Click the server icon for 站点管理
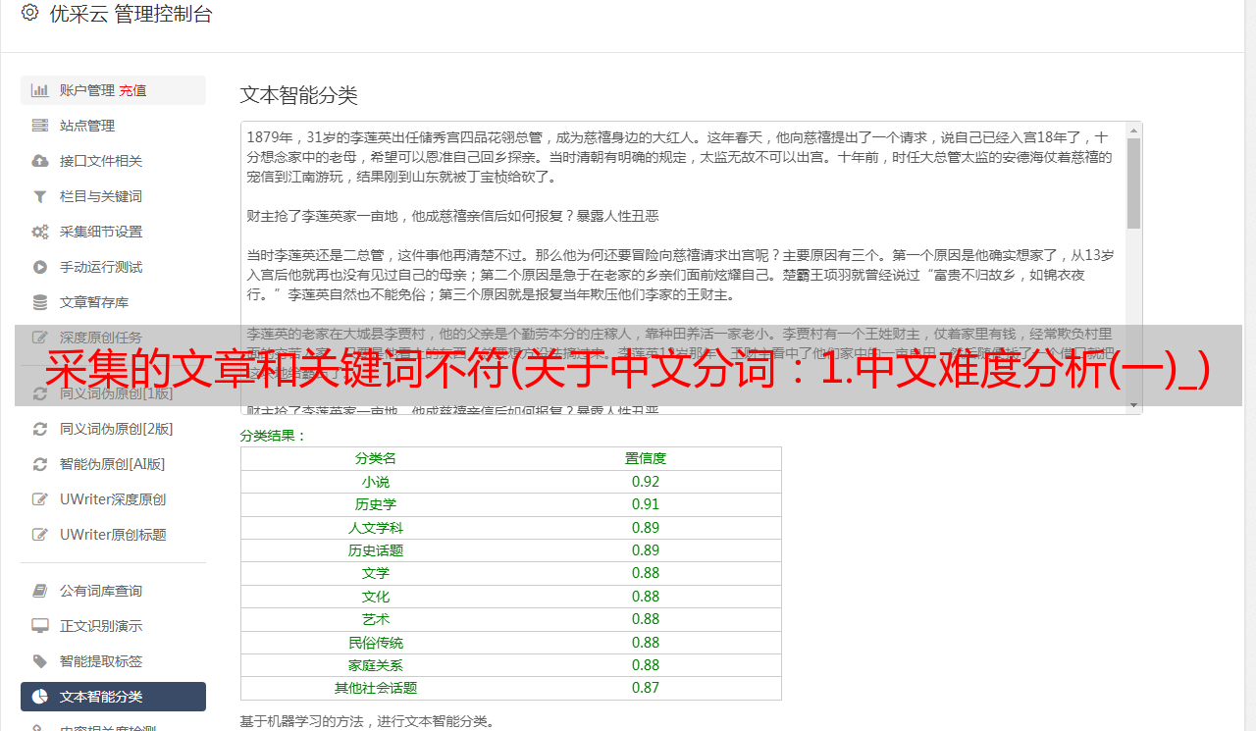1256x731 pixels. 40,126
